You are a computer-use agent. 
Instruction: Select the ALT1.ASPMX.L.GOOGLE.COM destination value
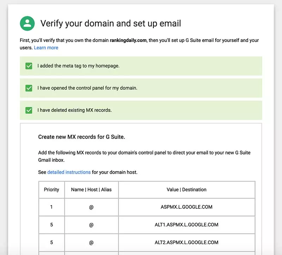pyautogui.click(x=186, y=225)
